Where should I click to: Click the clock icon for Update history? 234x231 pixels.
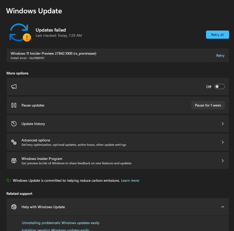(14, 124)
